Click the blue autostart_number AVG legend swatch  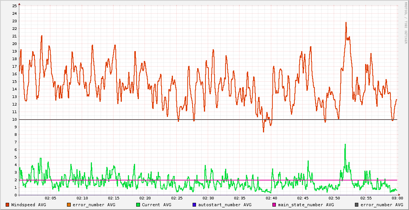pos(194,205)
